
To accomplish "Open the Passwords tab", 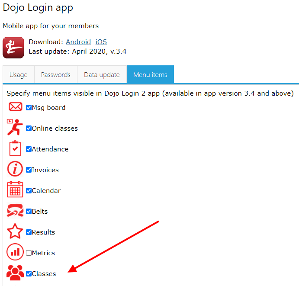I will tap(56, 75).
